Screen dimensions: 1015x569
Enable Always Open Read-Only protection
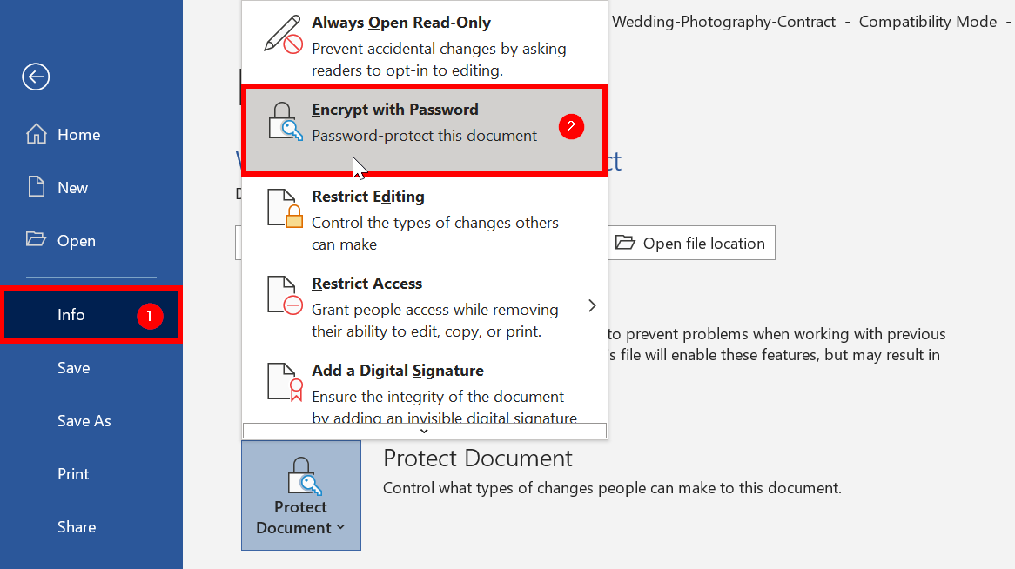[400, 22]
